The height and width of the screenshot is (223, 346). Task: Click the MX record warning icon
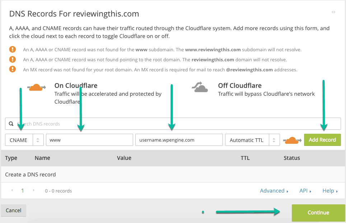tap(12, 69)
